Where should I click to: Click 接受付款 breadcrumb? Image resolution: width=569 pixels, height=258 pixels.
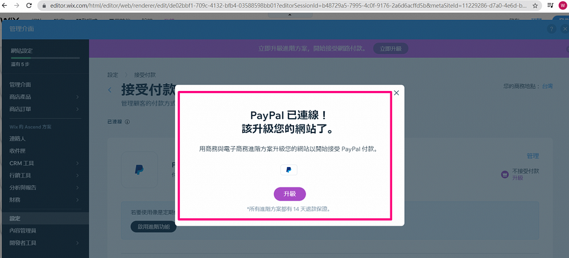coord(145,74)
